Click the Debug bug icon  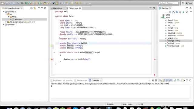point(22,3)
